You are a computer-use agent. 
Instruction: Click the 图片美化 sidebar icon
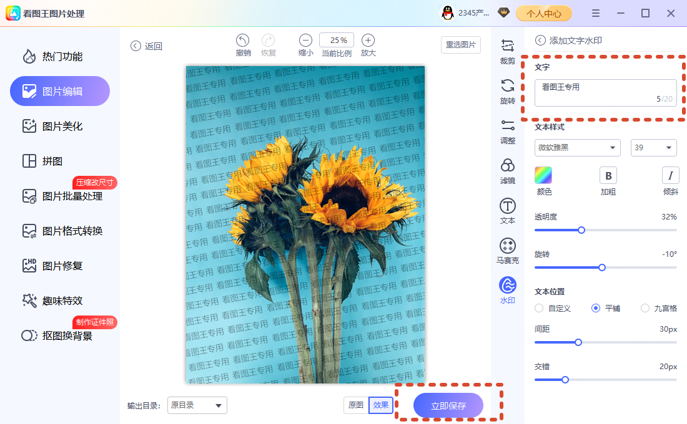29,126
